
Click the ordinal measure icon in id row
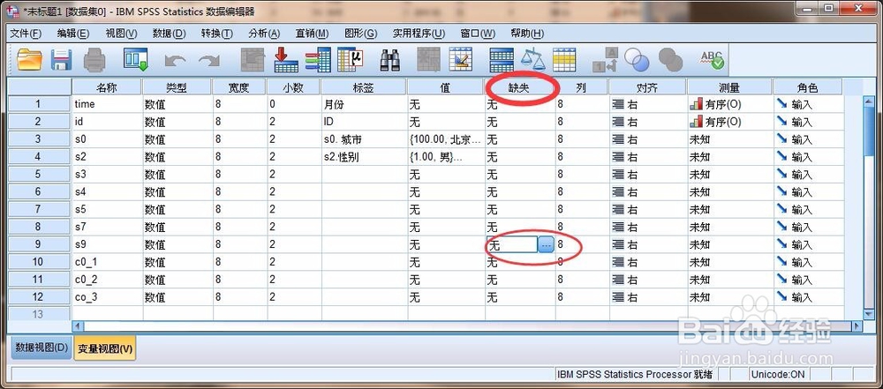coord(696,122)
